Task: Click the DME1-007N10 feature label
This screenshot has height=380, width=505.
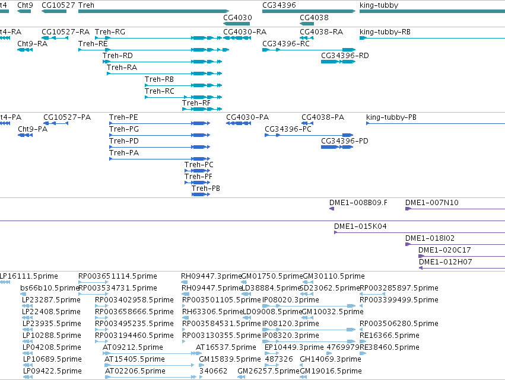Action: point(431,203)
